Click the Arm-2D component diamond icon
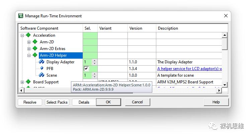The height and width of the screenshot is (137, 252). point(35,42)
